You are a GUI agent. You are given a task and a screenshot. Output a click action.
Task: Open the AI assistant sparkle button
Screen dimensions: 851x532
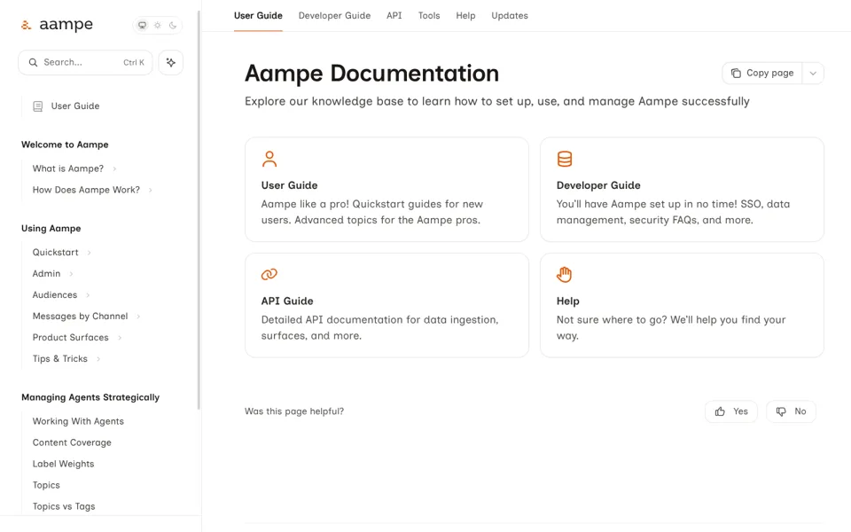[x=171, y=62]
